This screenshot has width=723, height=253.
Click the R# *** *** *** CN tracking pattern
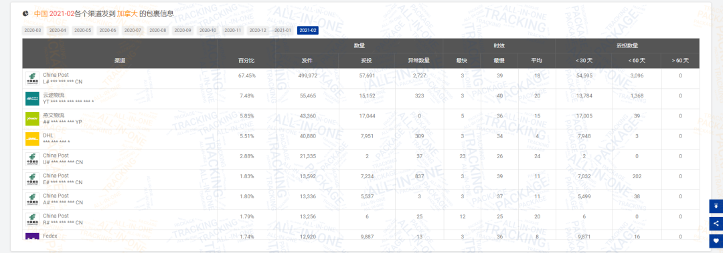(x=63, y=223)
